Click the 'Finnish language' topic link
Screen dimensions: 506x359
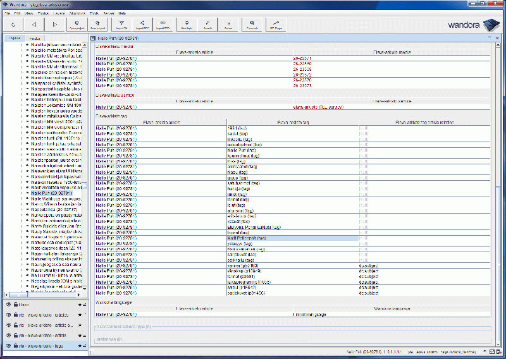pos(310,313)
